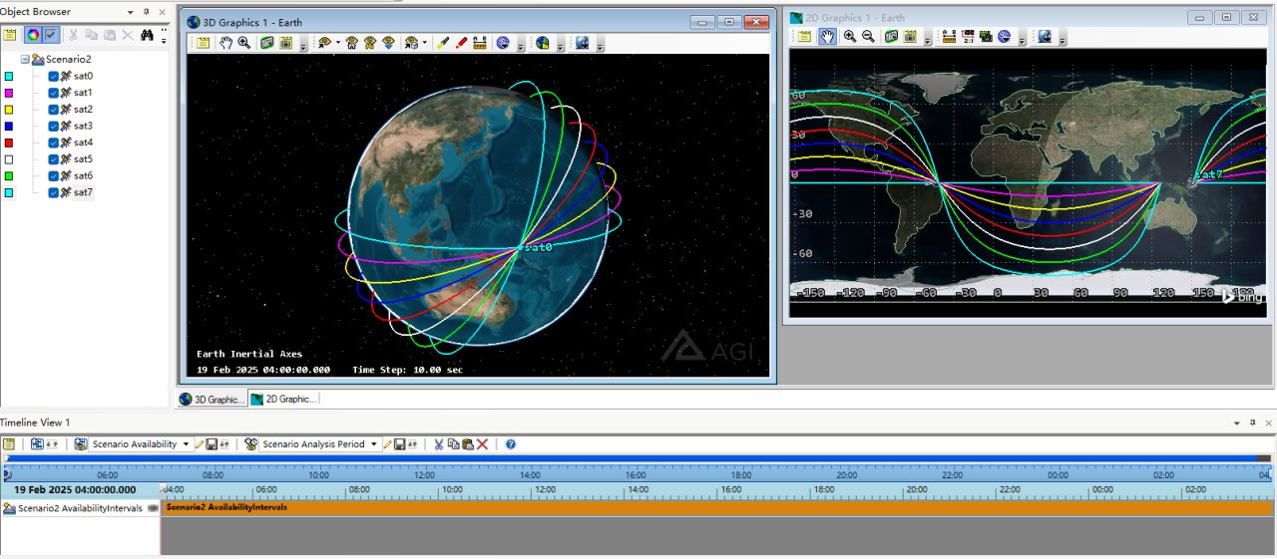
Task: Click the binoculars find icon in Object Browser
Action: [147, 35]
